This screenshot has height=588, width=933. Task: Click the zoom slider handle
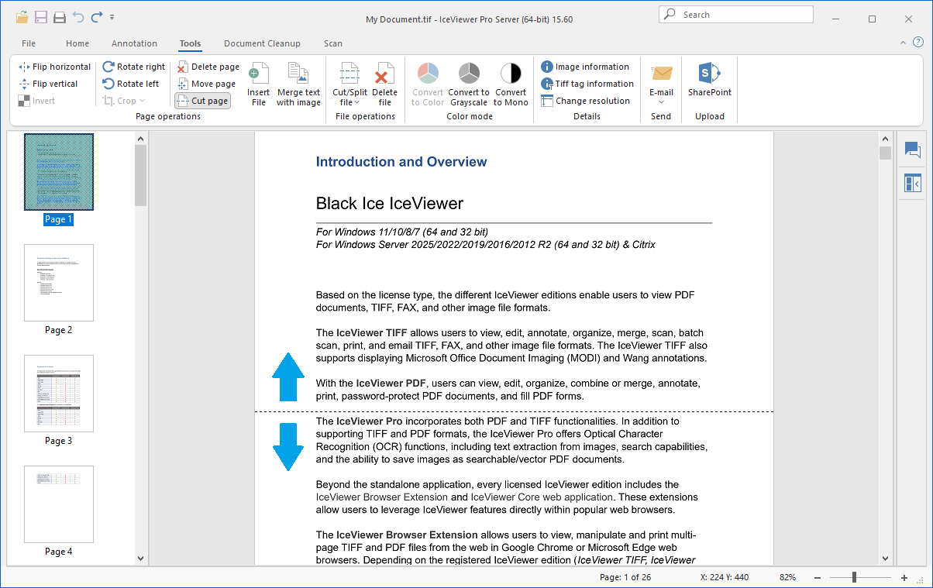(x=854, y=577)
